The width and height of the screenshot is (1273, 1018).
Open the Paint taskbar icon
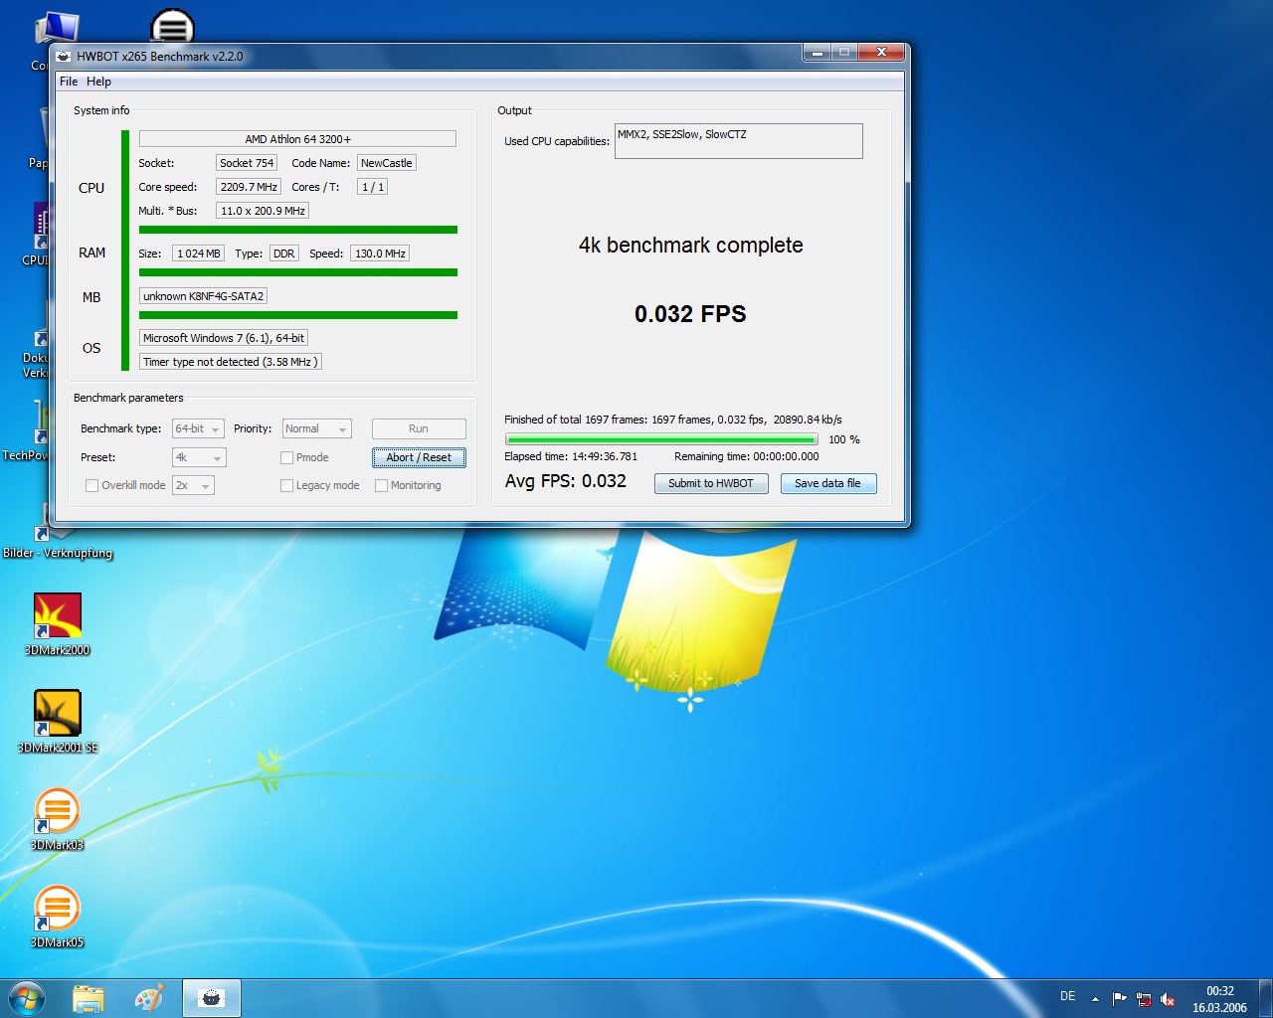(149, 998)
